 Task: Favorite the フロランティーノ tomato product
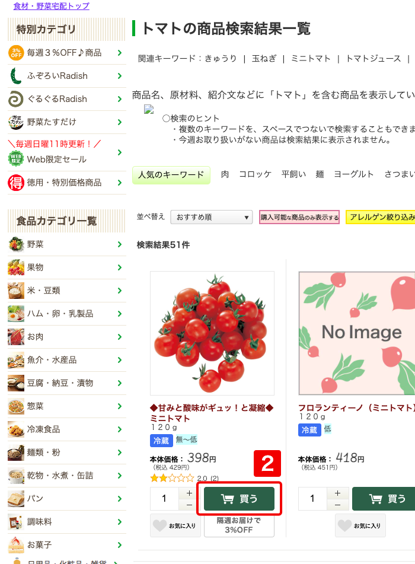click(360, 525)
